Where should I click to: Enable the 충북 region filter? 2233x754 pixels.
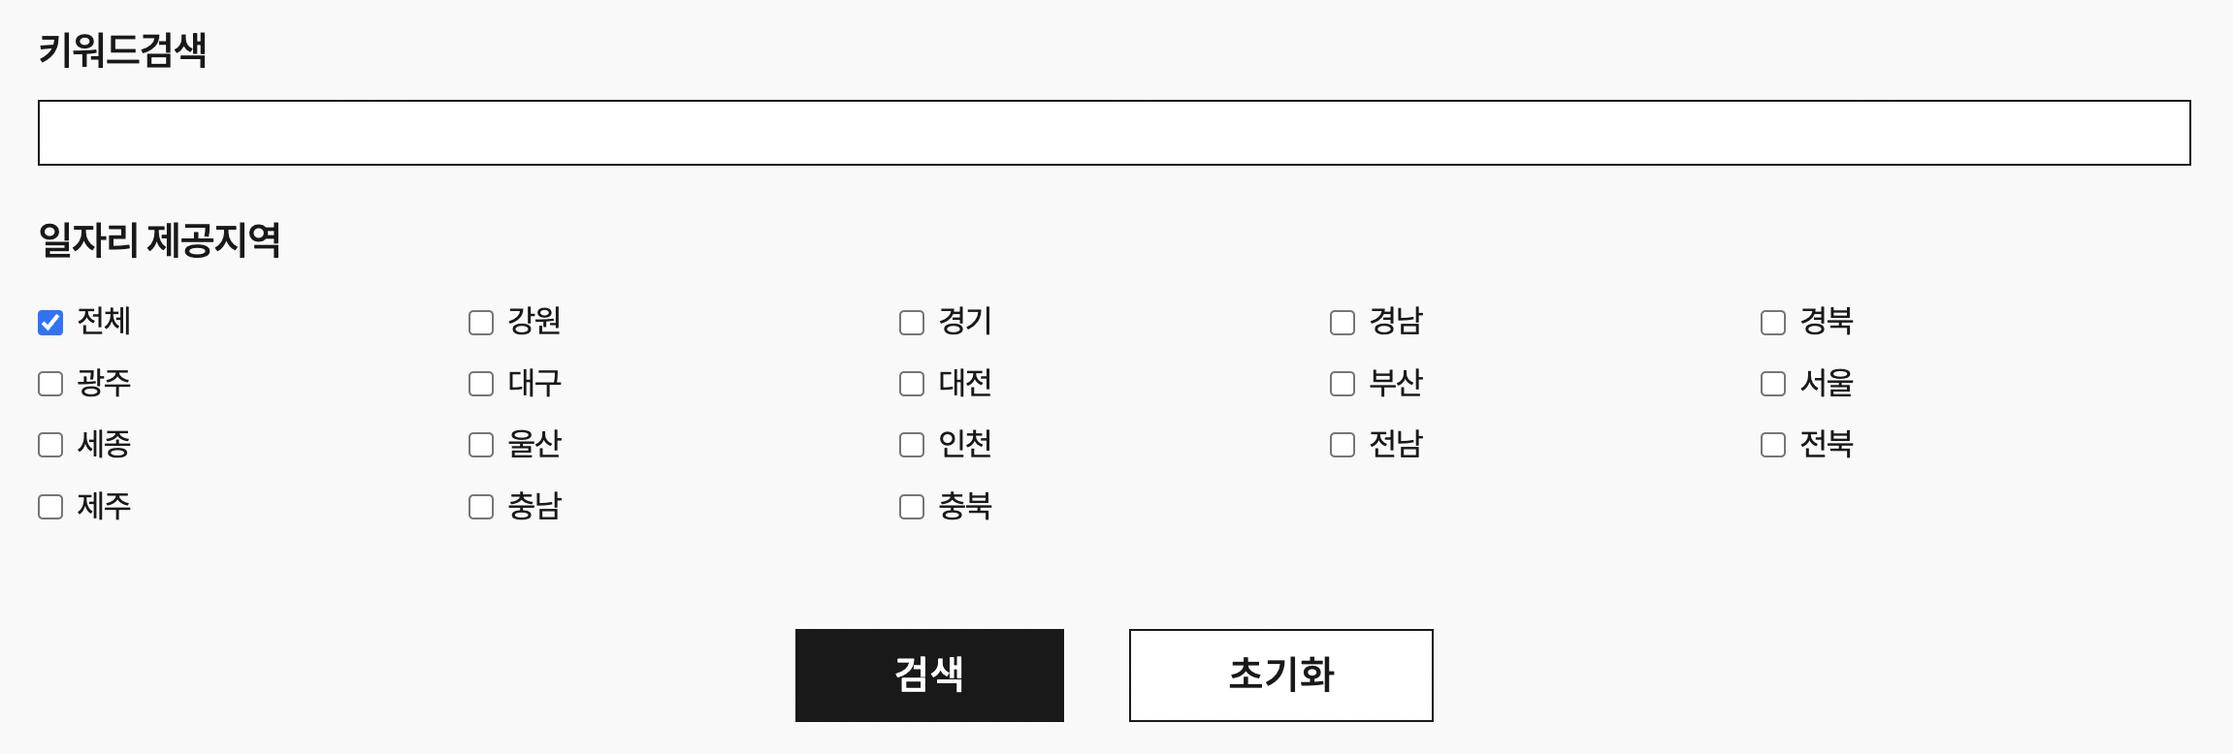[910, 506]
